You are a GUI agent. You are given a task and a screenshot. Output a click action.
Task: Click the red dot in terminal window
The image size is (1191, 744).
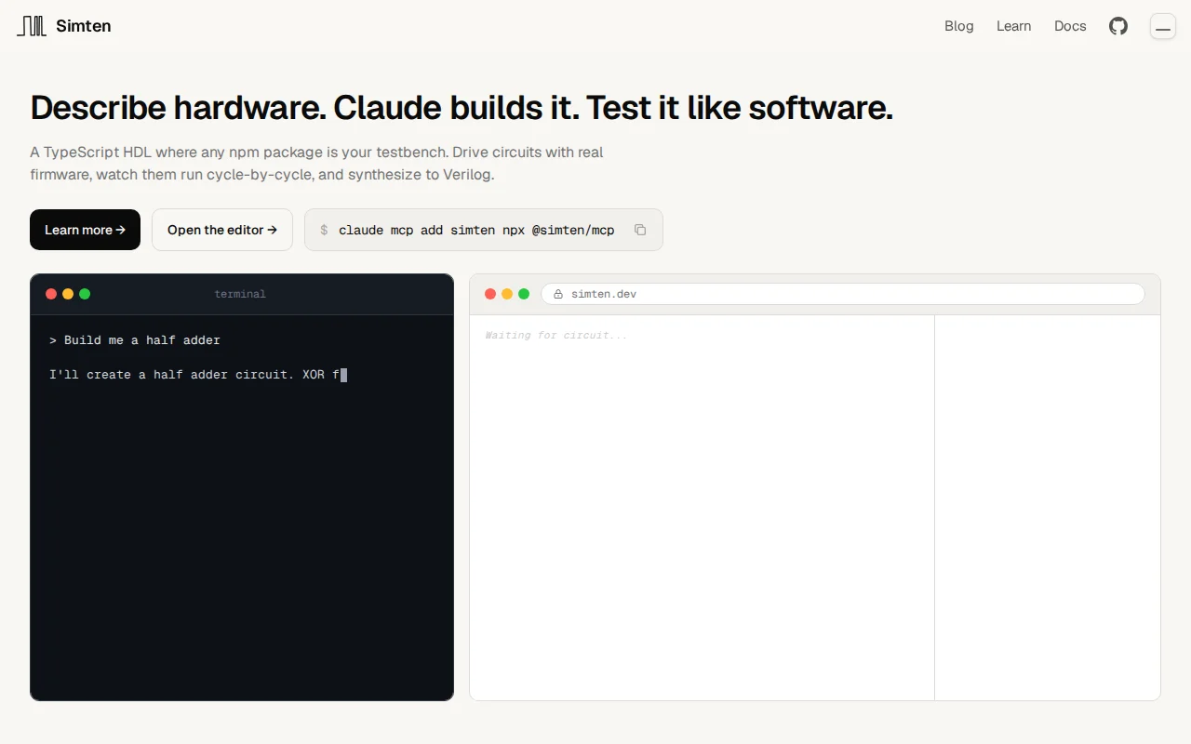tap(51, 294)
